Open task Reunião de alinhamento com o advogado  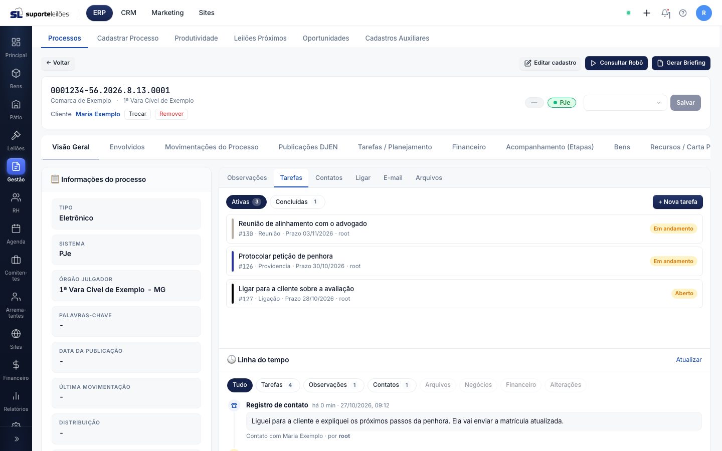tap(464, 229)
